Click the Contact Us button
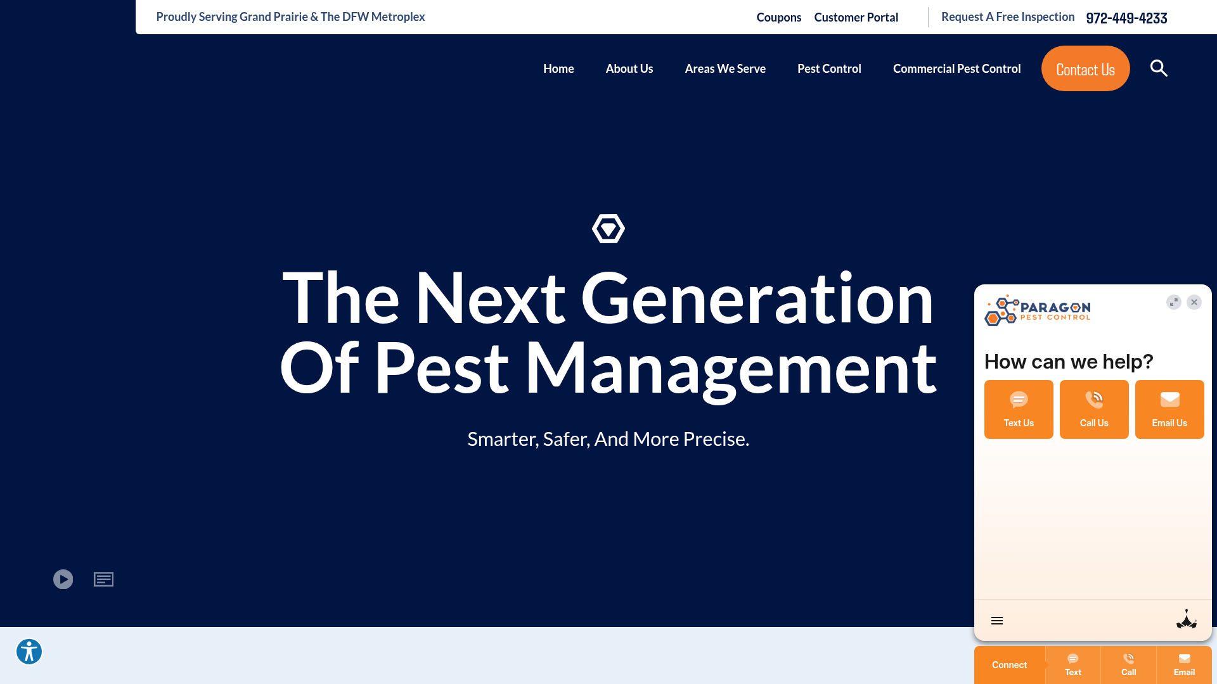 [1085, 68]
